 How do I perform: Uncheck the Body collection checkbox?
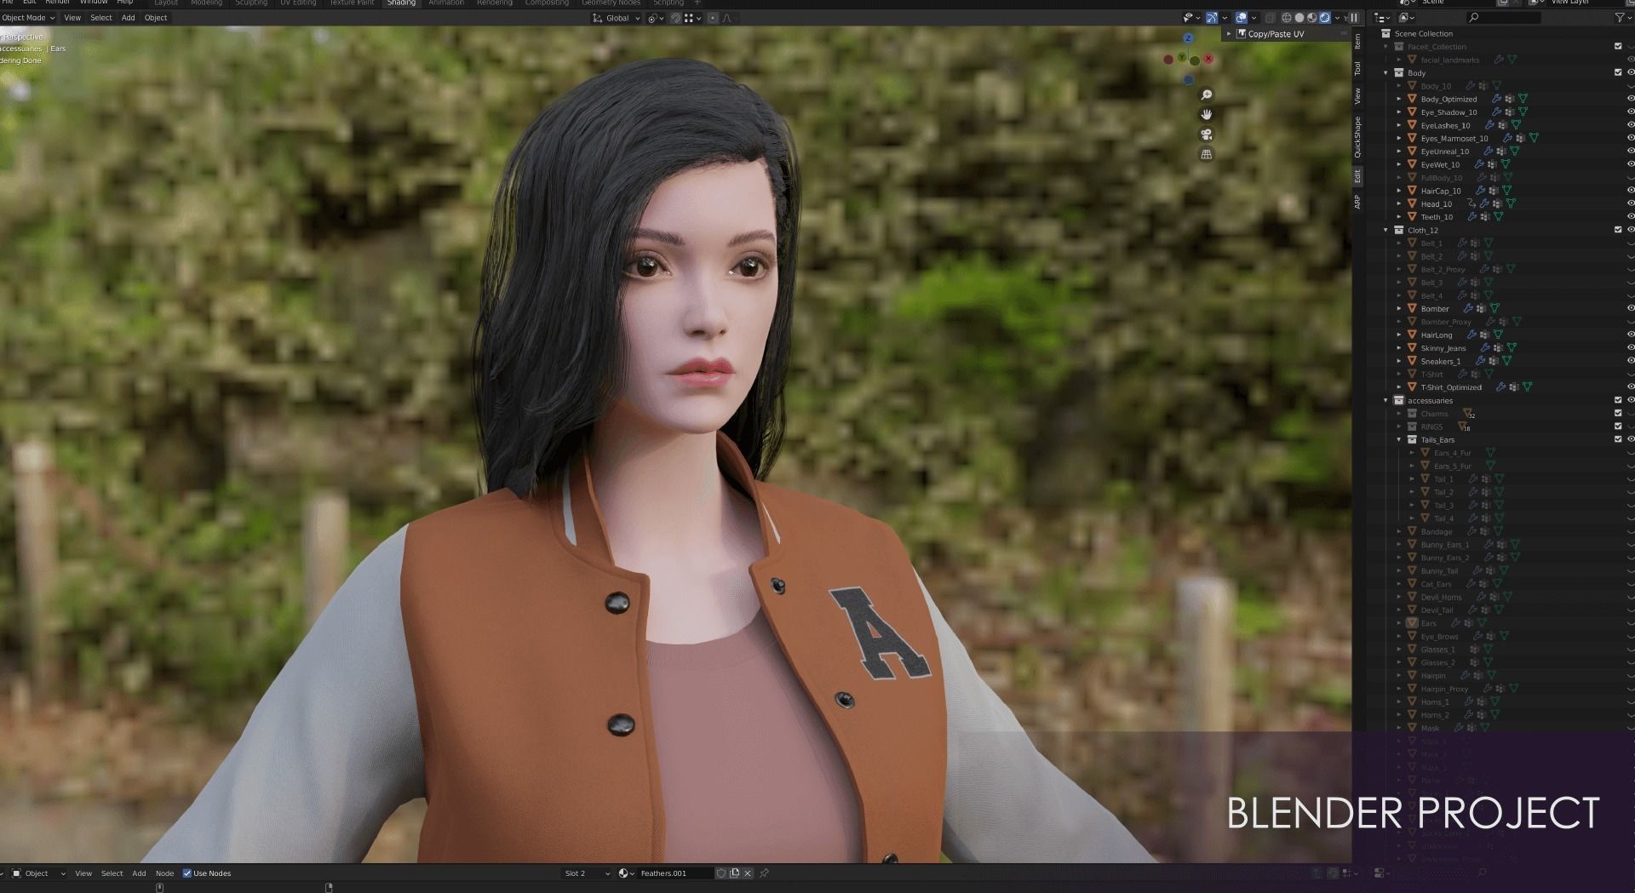tap(1618, 72)
